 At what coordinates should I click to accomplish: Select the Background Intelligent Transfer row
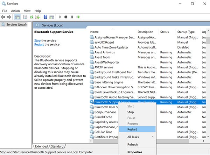(x=148, y=72)
